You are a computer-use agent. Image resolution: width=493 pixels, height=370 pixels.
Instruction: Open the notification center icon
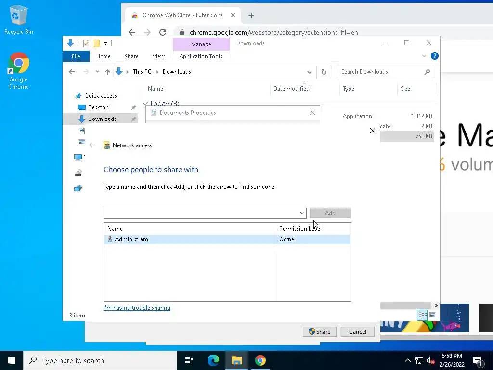[478, 361]
